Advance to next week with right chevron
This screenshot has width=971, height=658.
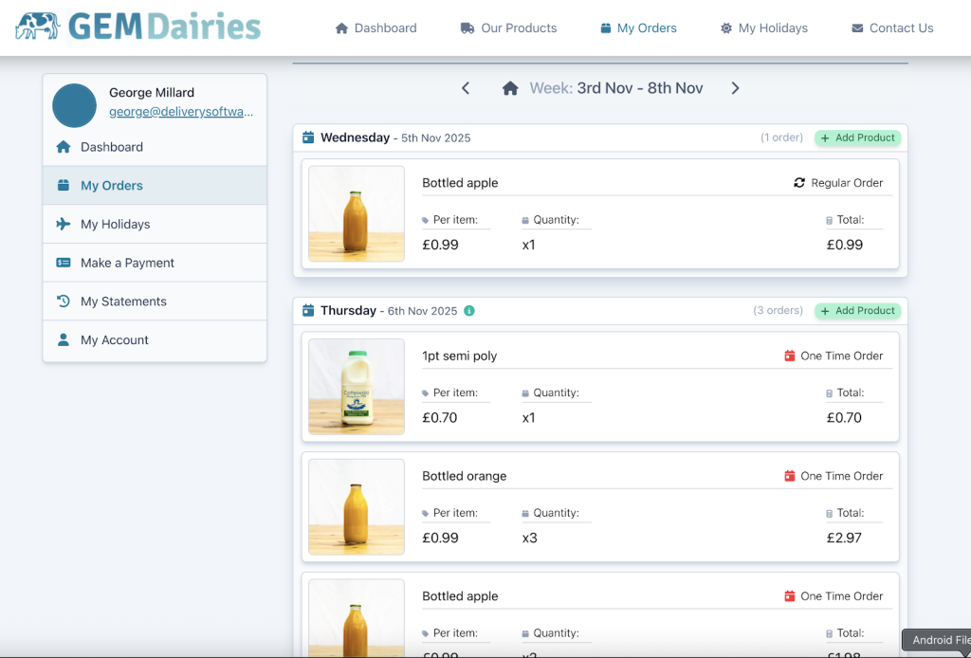[x=735, y=88]
